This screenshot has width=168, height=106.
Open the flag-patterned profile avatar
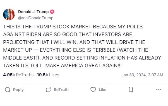tap(9, 14)
